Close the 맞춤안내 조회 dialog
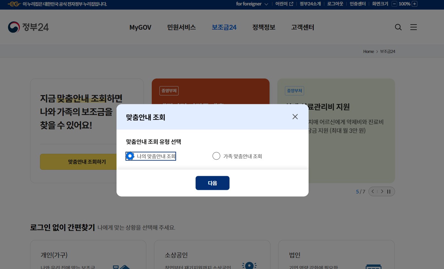 click(x=295, y=117)
